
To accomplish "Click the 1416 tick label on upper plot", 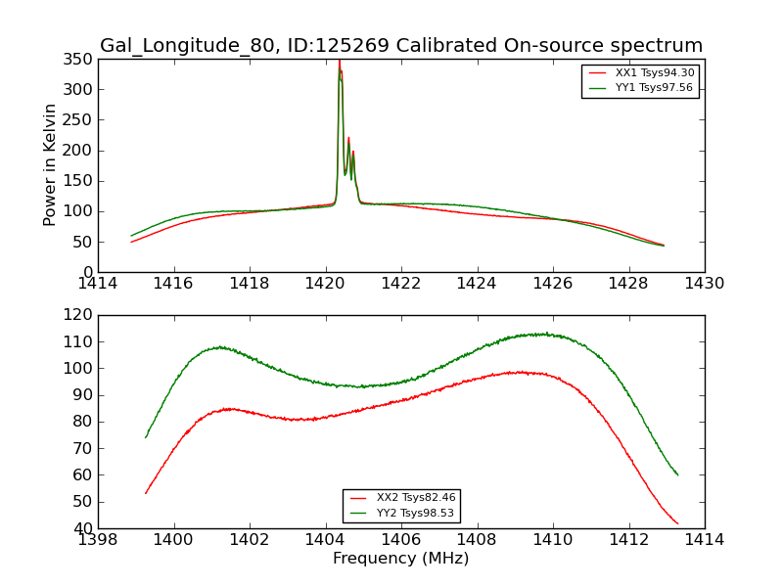I will [173, 284].
